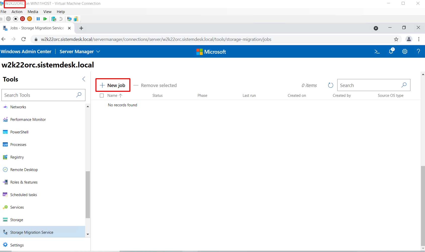Open the Media menu

tap(33, 12)
